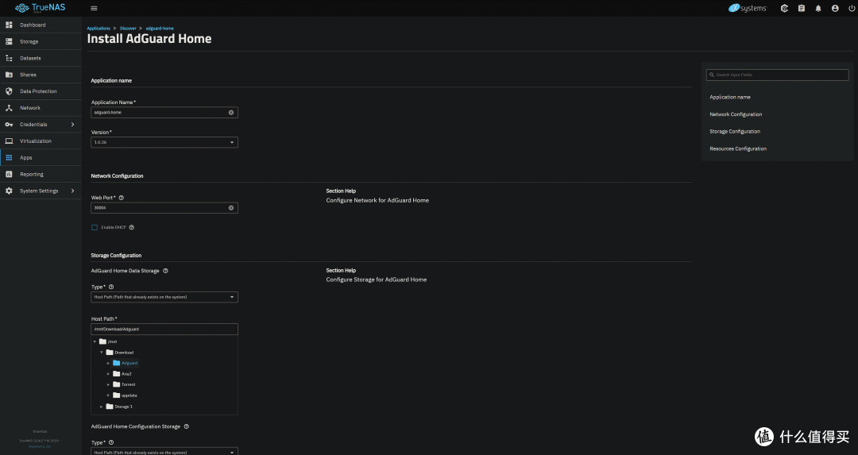Open Storage in sidebar

click(x=41, y=41)
